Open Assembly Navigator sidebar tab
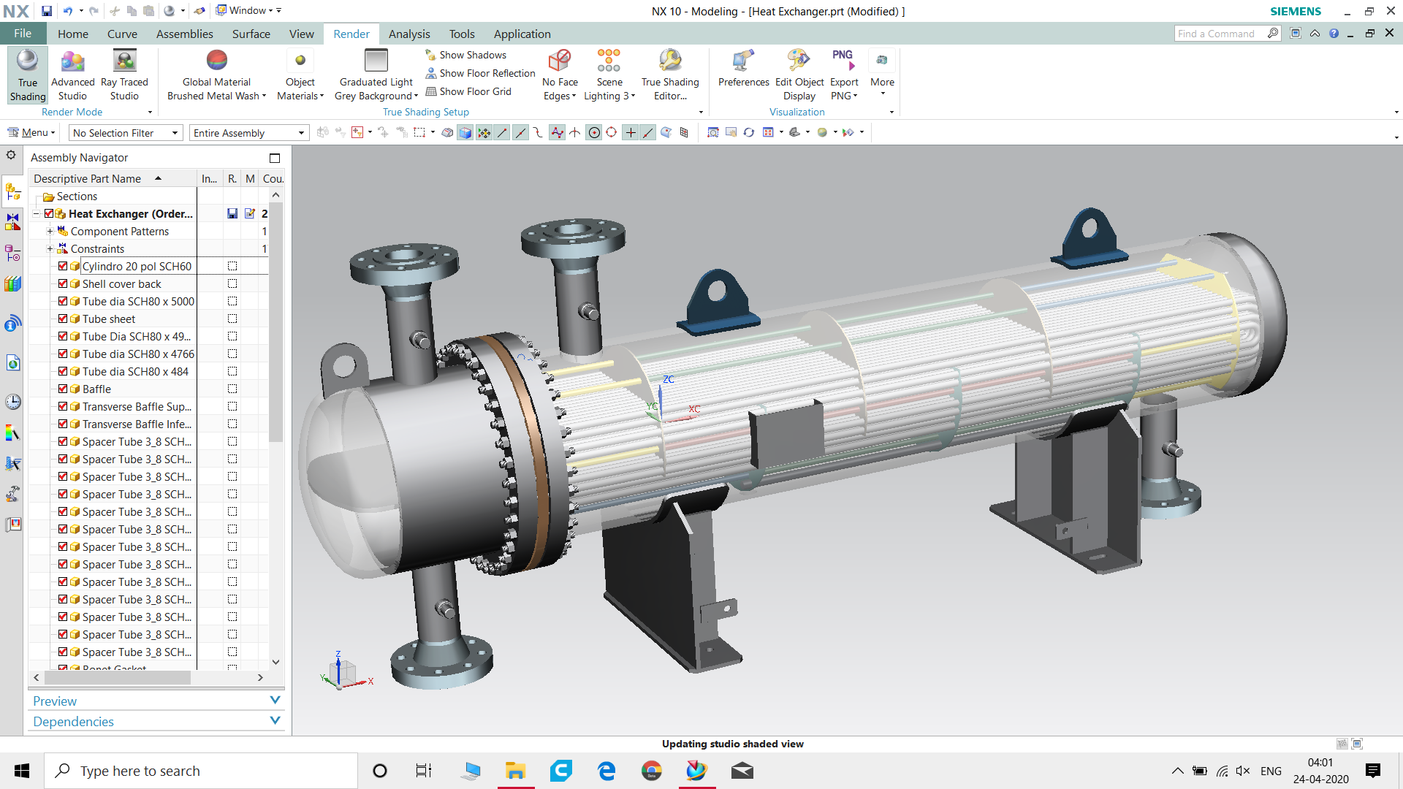The width and height of the screenshot is (1403, 789). (13, 192)
